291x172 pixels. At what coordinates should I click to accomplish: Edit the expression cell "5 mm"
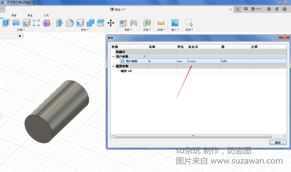click(204, 61)
